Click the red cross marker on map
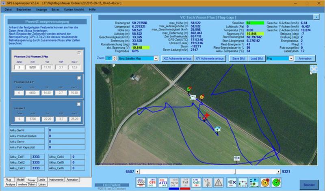The width and height of the screenshot is (325, 191). pos(207,115)
